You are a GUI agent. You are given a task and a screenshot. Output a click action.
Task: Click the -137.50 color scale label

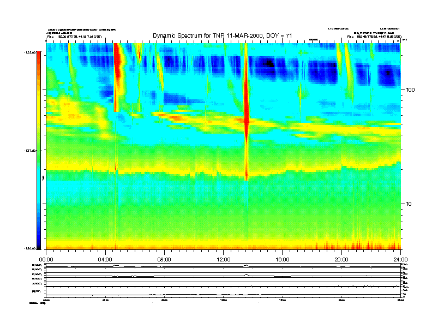coord(30,151)
